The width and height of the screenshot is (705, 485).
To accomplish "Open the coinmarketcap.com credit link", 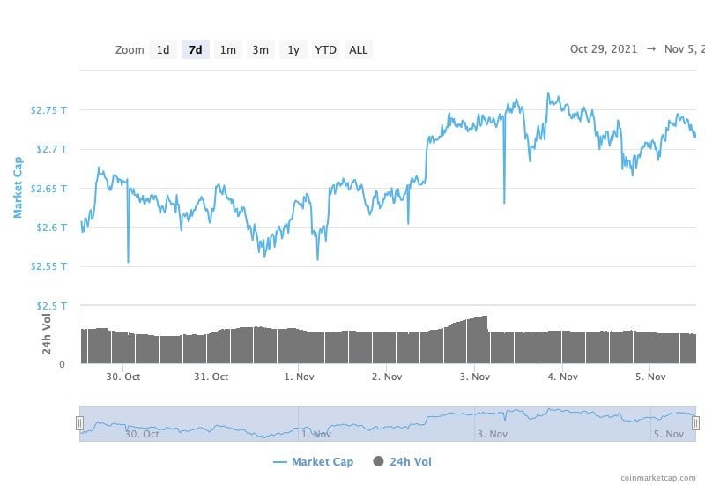I will click(x=657, y=477).
